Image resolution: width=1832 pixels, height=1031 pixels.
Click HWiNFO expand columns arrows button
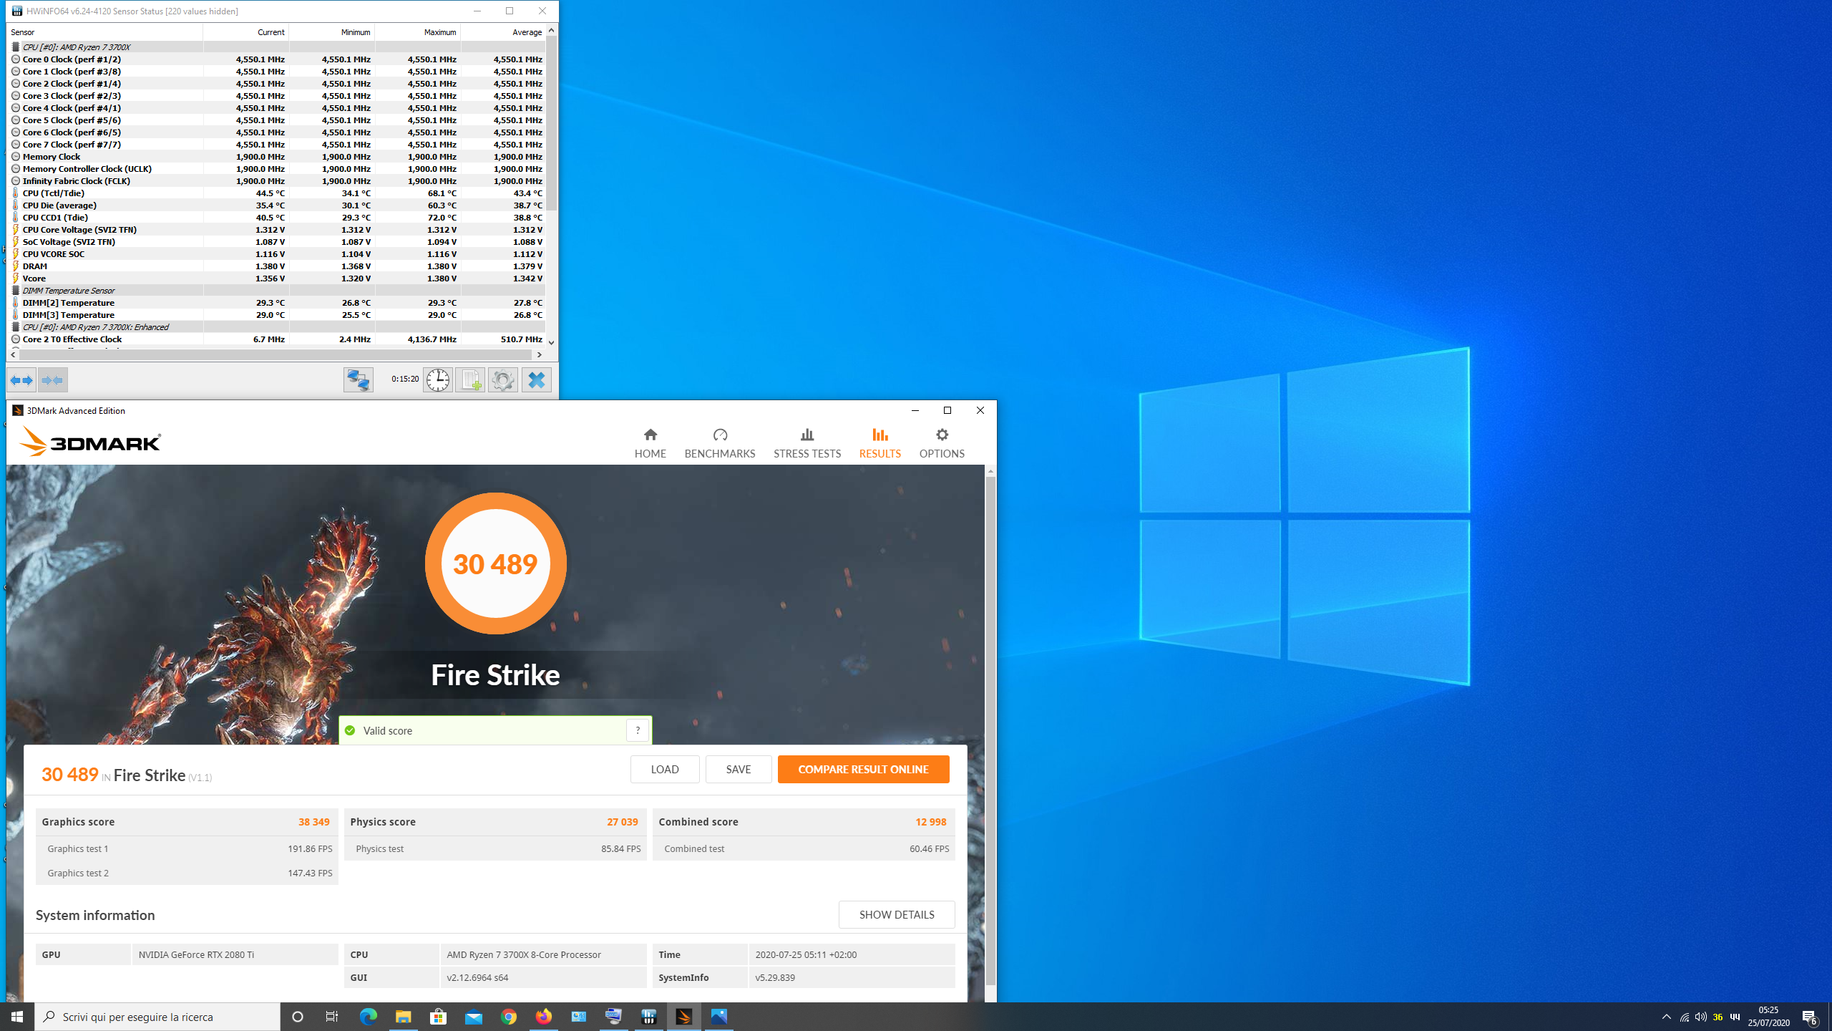pyautogui.click(x=21, y=380)
